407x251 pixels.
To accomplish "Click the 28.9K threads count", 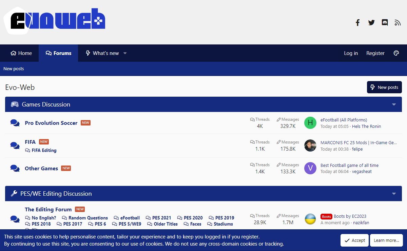I will [x=260, y=223].
